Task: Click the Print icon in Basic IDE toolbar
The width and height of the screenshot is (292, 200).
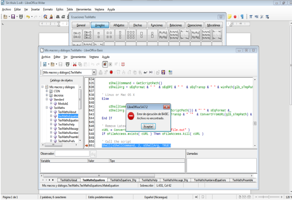Action: [x=67, y=64]
